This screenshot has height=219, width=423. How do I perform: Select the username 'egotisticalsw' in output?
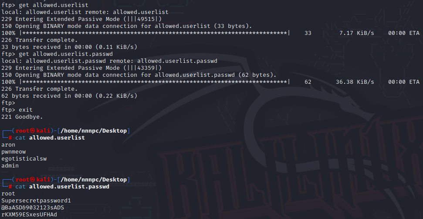pos(24,158)
